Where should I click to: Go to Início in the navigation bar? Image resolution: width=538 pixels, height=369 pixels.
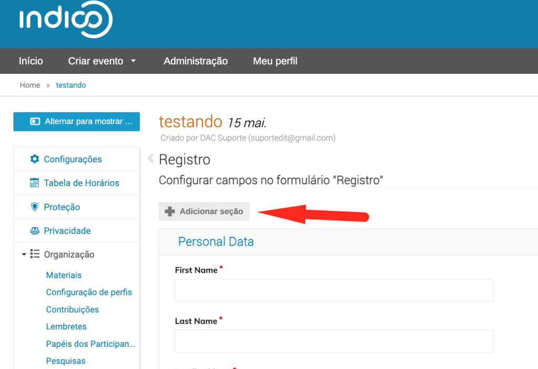tap(31, 61)
